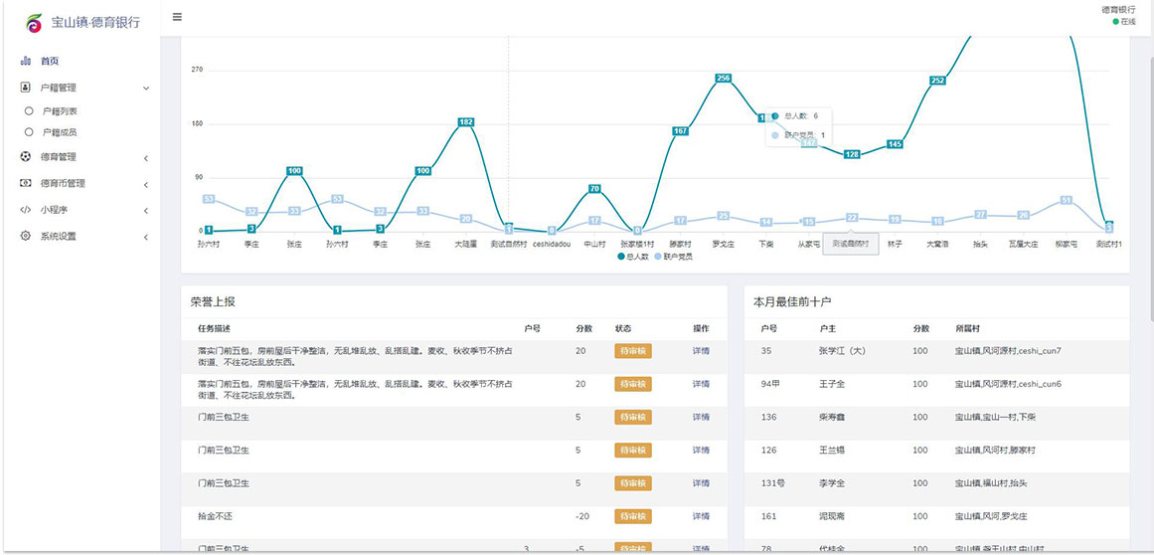
Task: Click the 户籍管理 person card icon
Action: tap(26, 88)
